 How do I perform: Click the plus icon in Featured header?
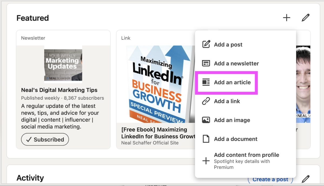[x=286, y=18]
